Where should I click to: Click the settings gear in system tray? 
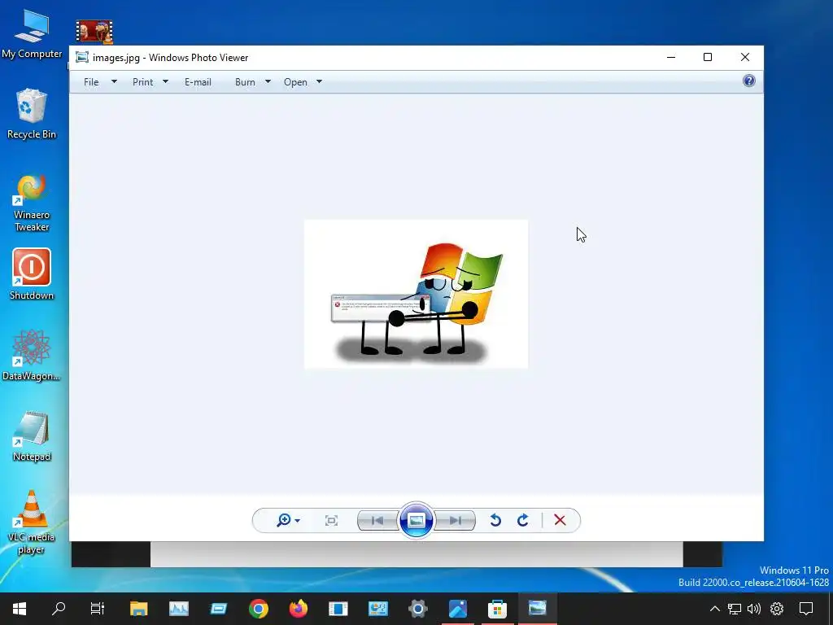tap(777, 609)
